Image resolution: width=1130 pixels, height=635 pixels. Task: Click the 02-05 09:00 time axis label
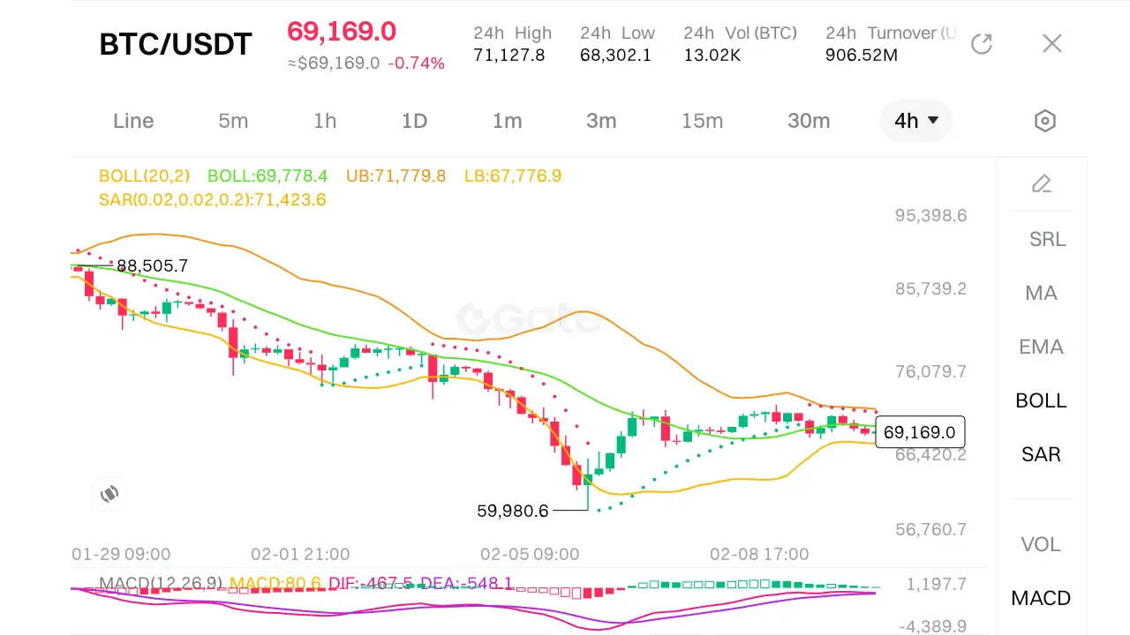530,555
